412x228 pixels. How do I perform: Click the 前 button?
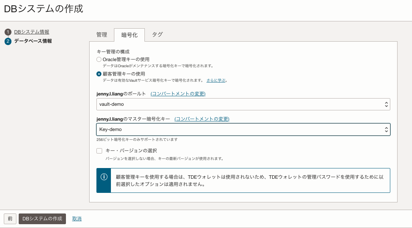[10, 219]
